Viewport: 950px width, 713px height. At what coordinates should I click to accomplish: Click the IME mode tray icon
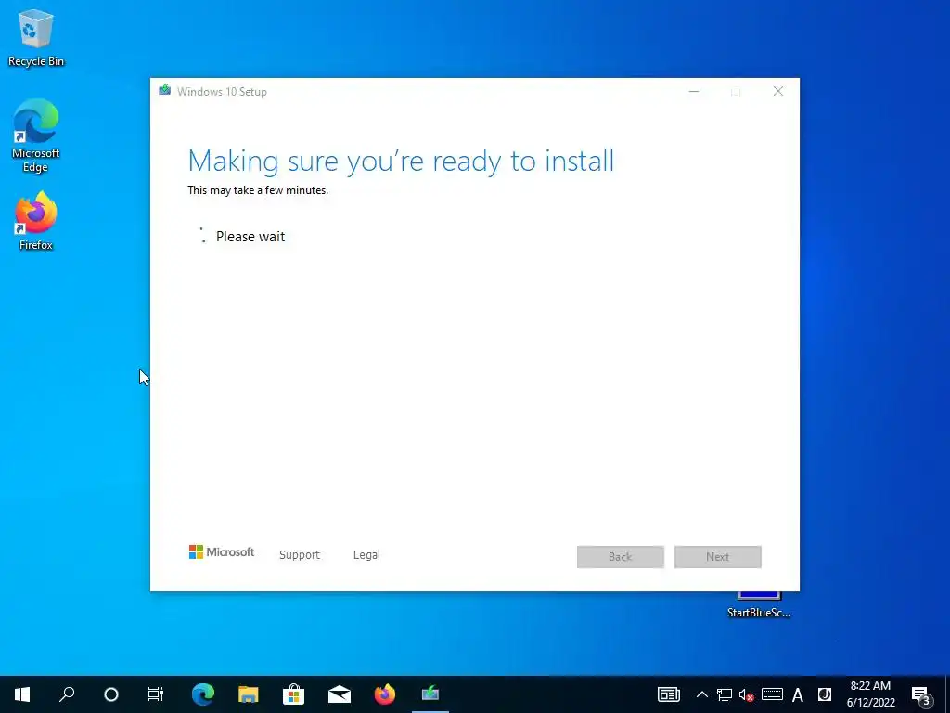(825, 694)
